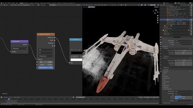Collapse the Voronoi Texture node triangle

(x=38, y=34)
